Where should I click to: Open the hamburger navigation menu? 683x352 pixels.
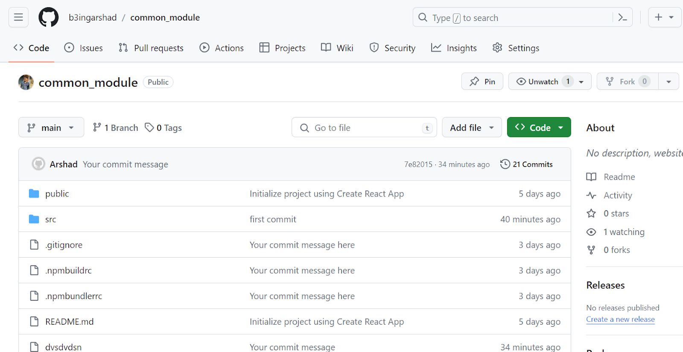[18, 18]
